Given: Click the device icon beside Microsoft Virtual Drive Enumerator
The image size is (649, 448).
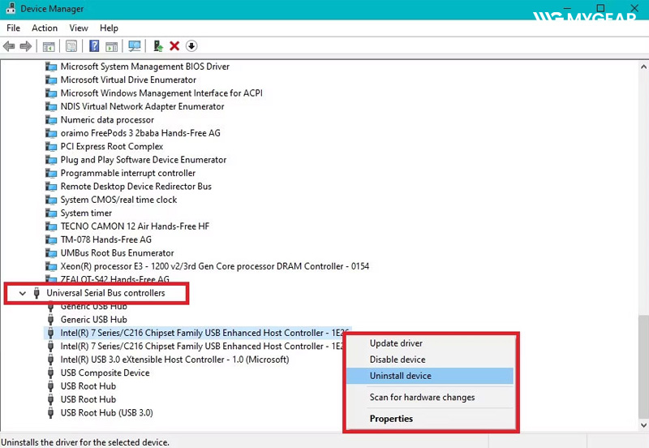Looking at the screenshot, I should [x=51, y=80].
